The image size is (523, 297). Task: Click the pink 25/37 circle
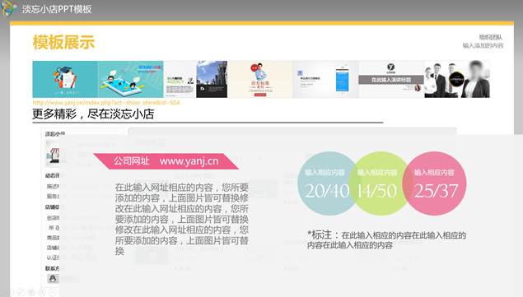[435, 183]
